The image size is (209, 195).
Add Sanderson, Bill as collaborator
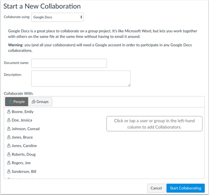24,171
